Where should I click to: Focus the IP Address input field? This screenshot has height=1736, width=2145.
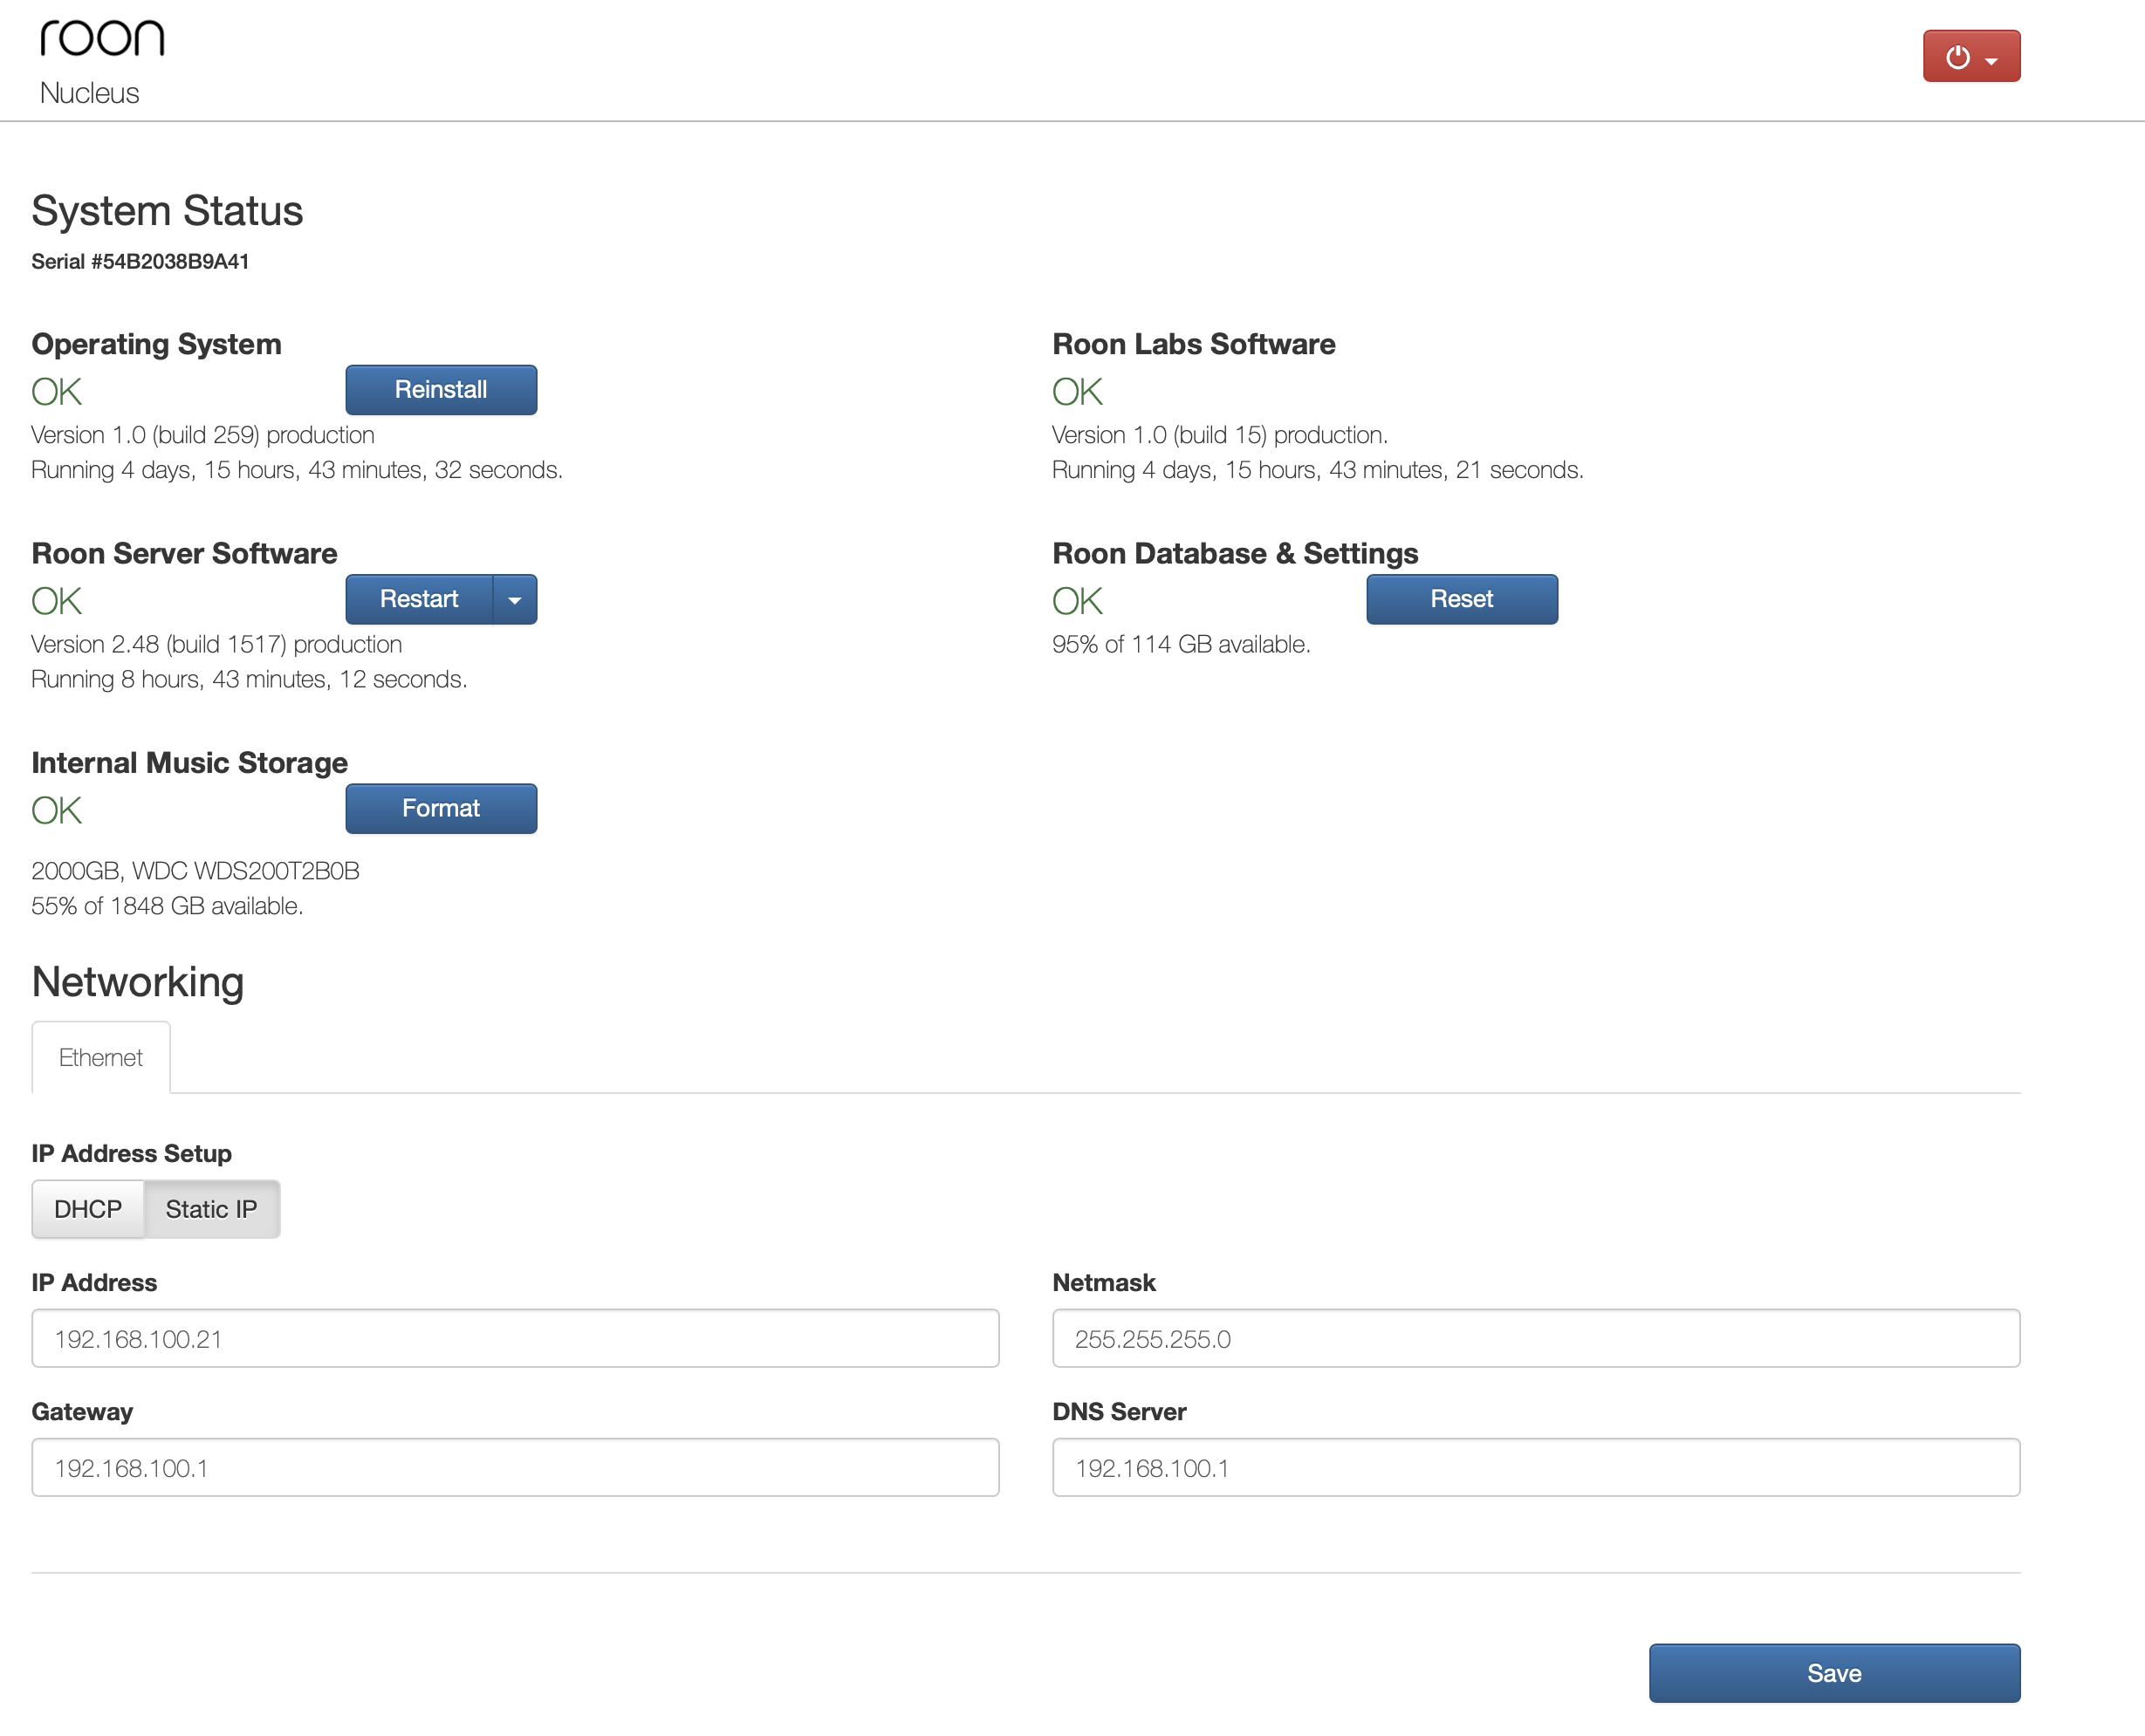pos(515,1338)
